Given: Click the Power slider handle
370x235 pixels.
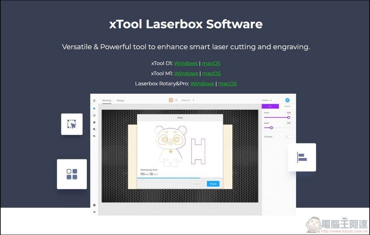Looking at the screenshot, I should coord(288,118).
